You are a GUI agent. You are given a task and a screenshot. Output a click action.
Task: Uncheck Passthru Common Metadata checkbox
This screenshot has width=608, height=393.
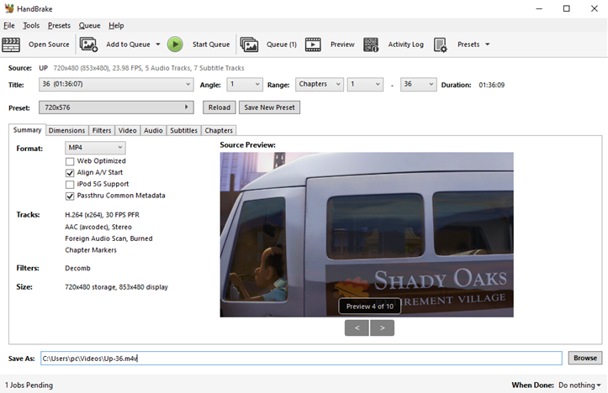[70, 196]
